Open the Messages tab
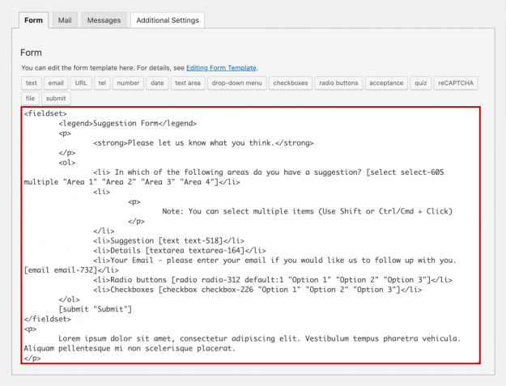 (x=104, y=20)
